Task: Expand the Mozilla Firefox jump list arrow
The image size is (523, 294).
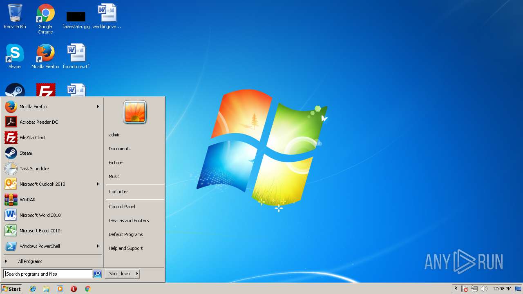Action: point(98,107)
